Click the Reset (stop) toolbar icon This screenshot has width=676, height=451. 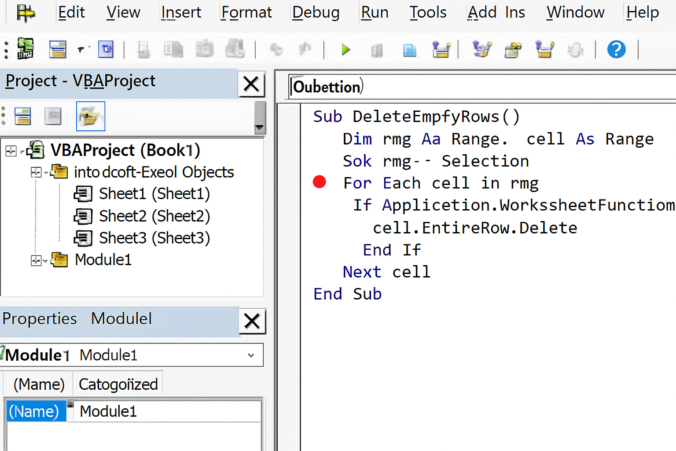point(410,50)
